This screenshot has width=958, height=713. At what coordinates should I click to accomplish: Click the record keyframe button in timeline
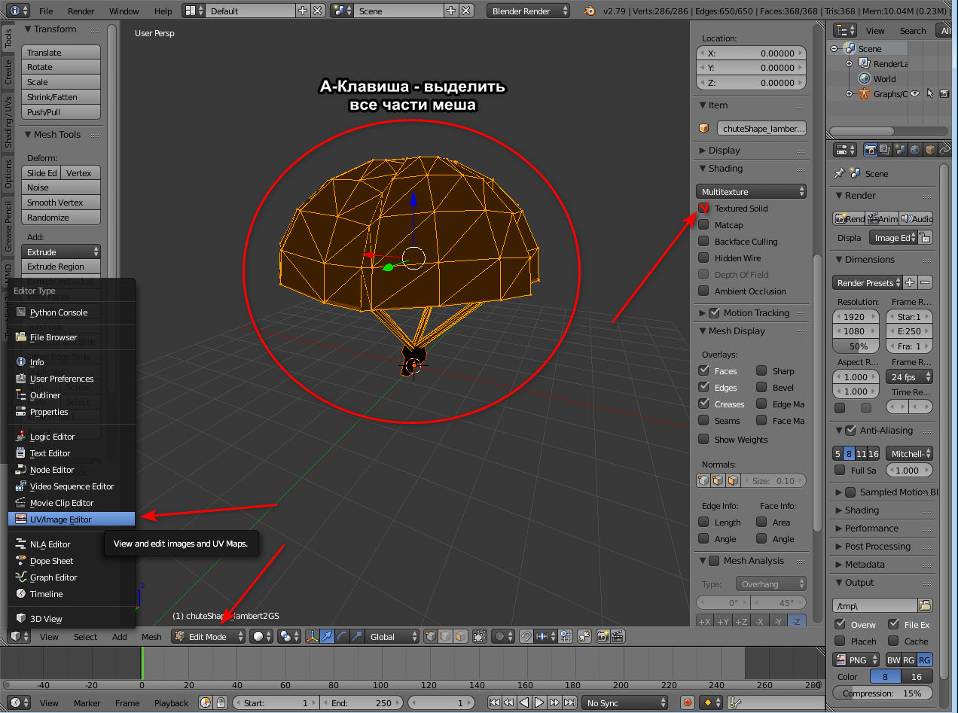pyautogui.click(x=687, y=702)
